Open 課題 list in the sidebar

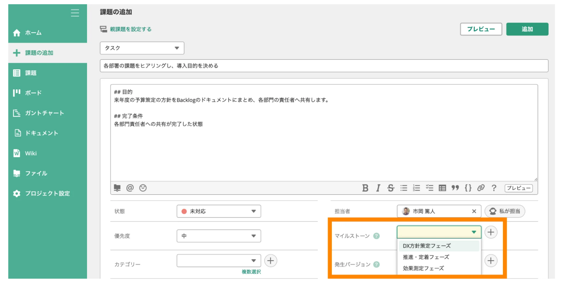tap(48, 73)
